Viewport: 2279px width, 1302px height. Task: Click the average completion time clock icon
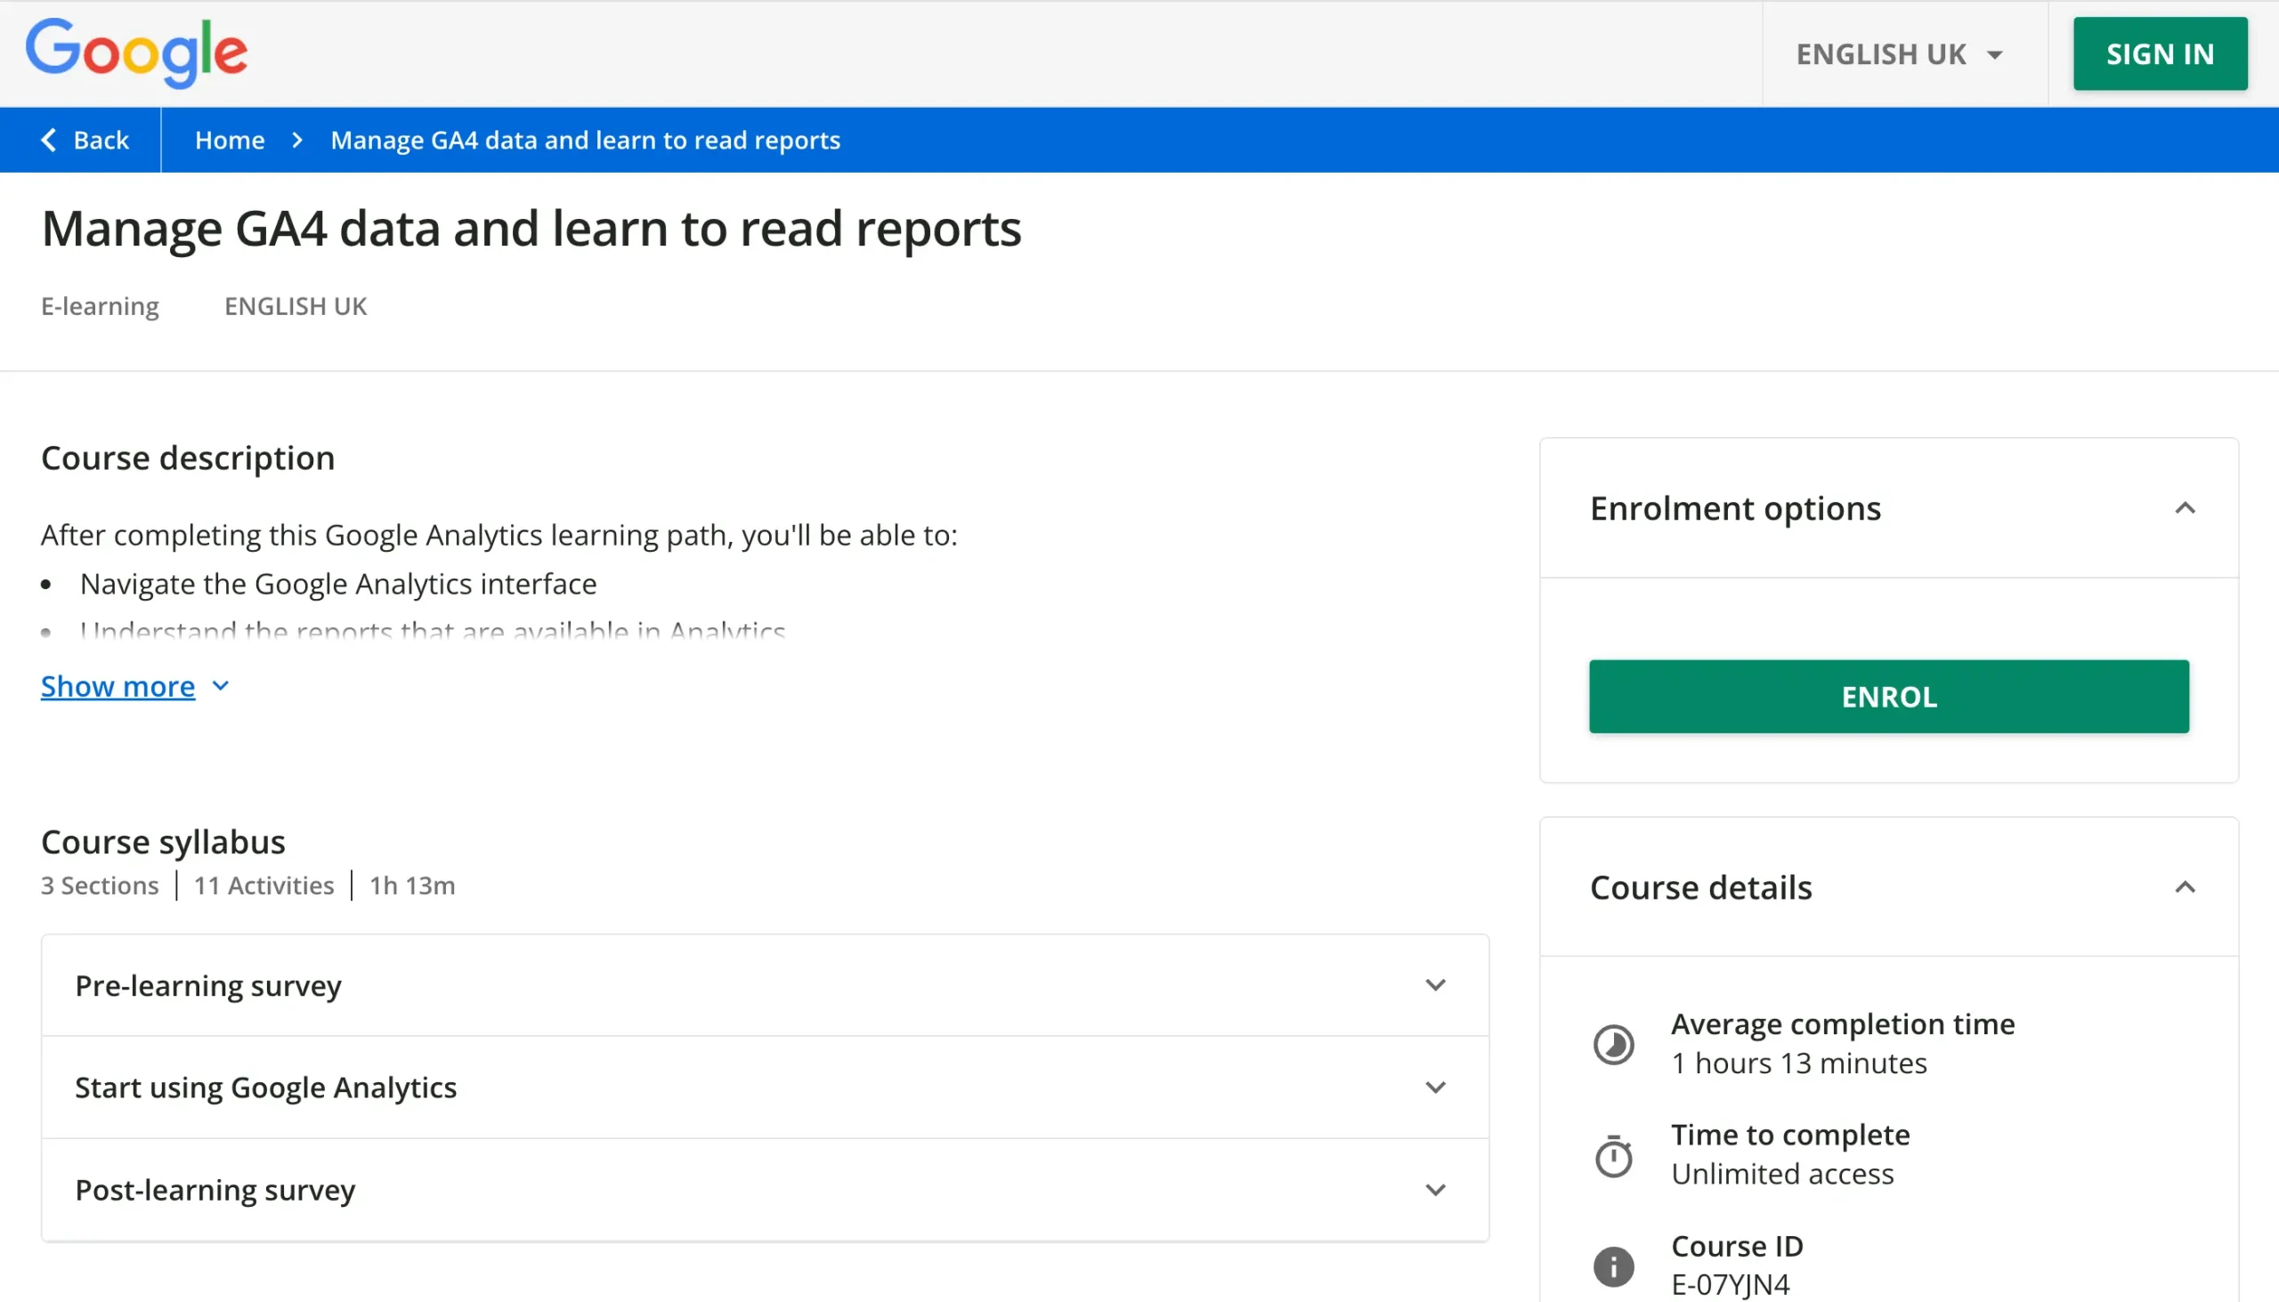pos(1613,1044)
